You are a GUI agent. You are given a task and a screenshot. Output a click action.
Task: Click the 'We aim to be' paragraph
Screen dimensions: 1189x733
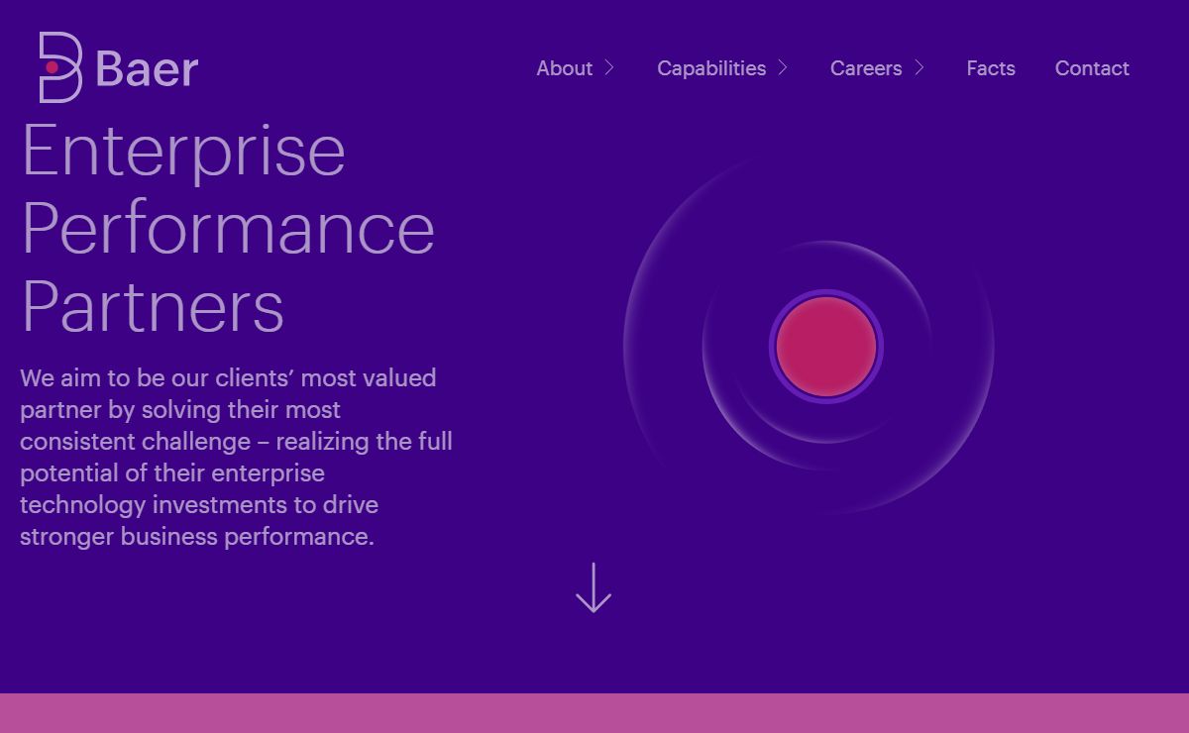[x=236, y=457]
